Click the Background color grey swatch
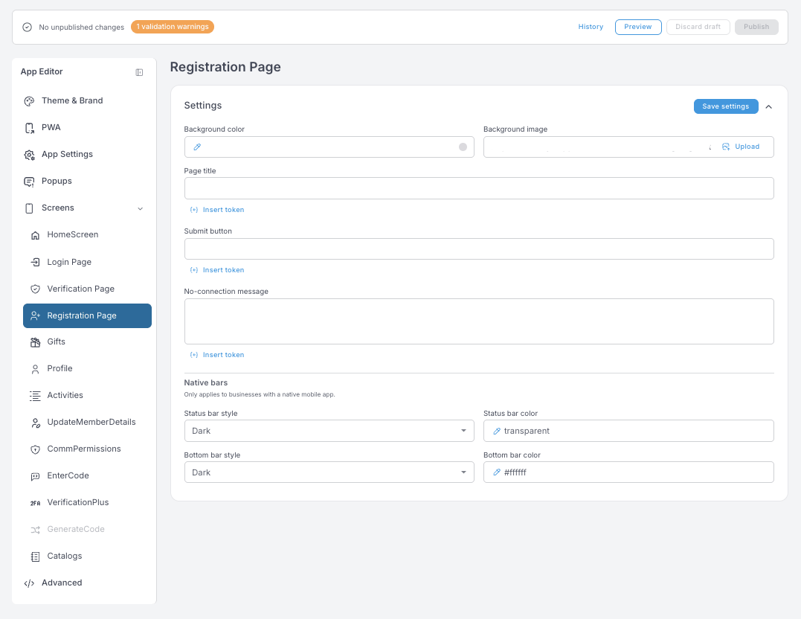 463,147
